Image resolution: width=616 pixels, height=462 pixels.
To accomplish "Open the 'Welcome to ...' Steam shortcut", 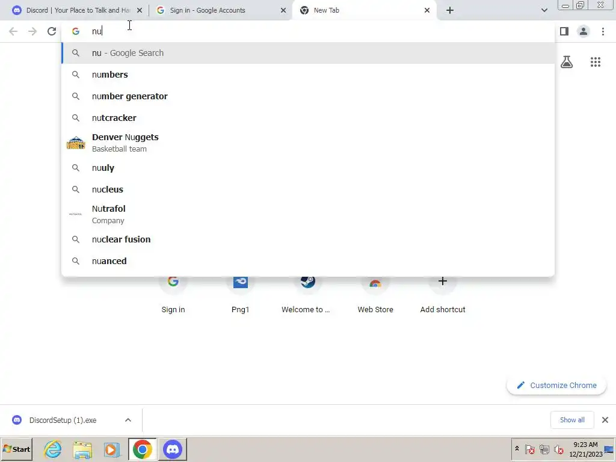I will [307, 295].
